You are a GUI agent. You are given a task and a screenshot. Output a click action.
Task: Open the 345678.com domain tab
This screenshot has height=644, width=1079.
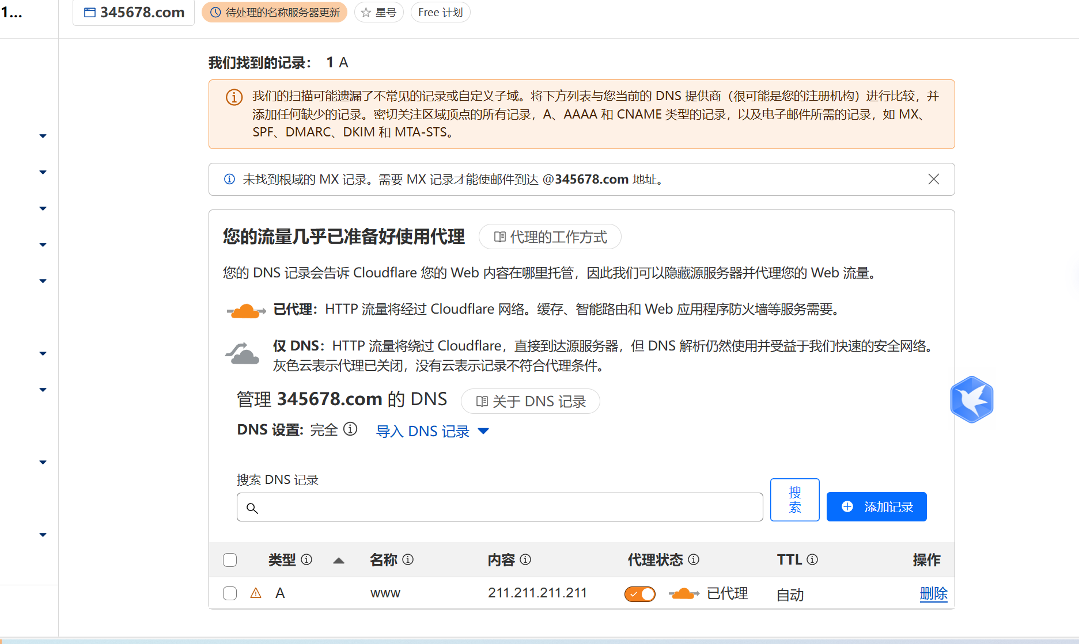click(x=134, y=13)
